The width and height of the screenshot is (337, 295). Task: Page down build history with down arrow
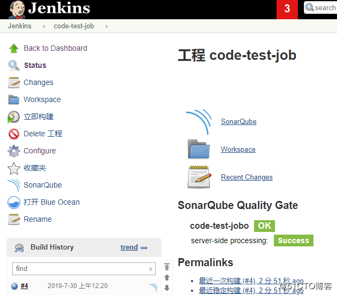pos(167,288)
